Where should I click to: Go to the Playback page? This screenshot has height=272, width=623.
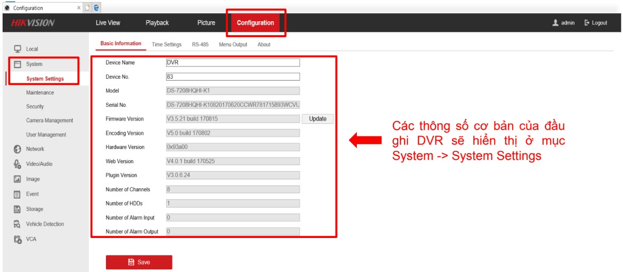pos(157,23)
